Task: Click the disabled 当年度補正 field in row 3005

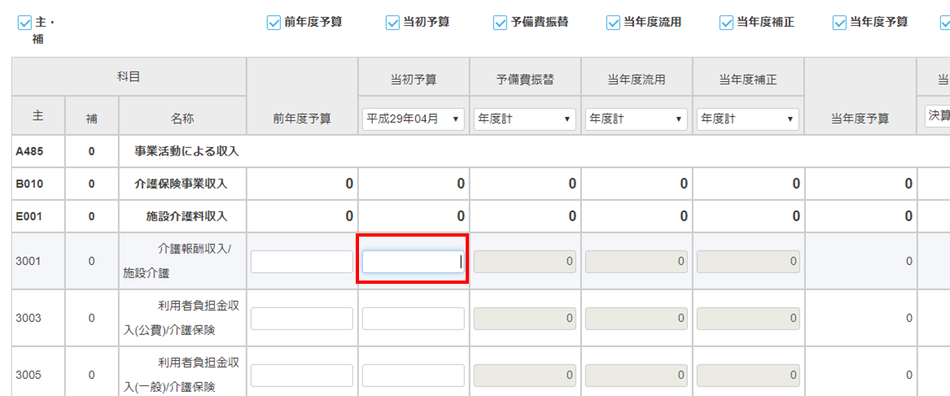Action: 747,376
